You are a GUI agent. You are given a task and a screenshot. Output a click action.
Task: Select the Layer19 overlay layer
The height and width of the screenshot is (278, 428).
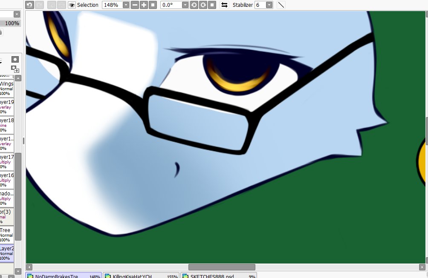[x=7, y=106]
